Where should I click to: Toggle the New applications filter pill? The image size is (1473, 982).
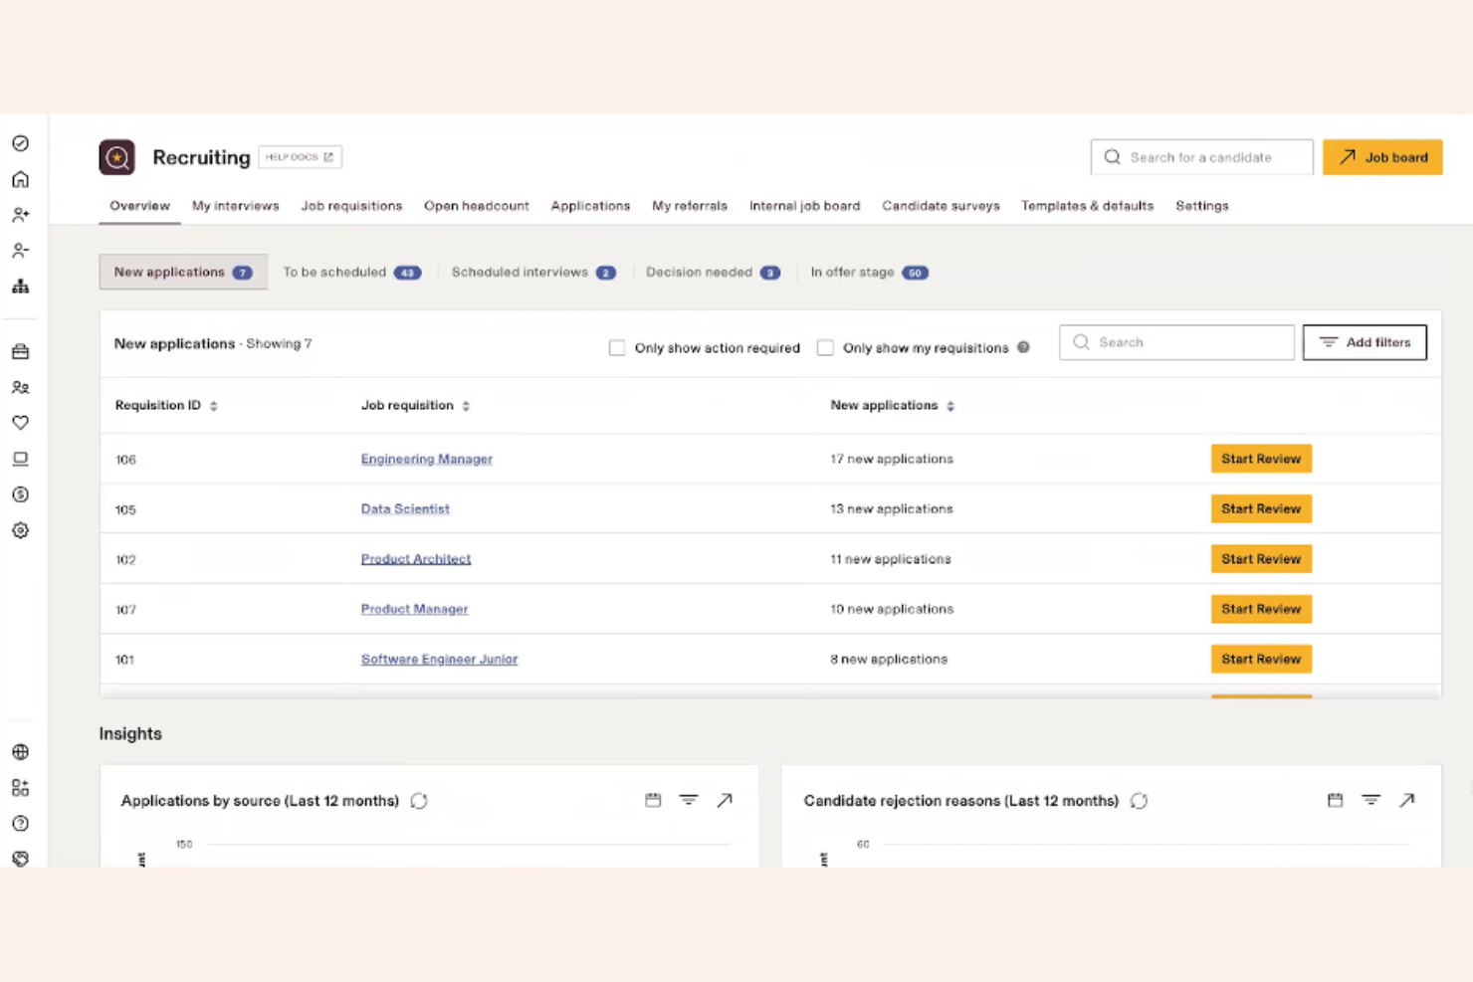pyautogui.click(x=182, y=272)
